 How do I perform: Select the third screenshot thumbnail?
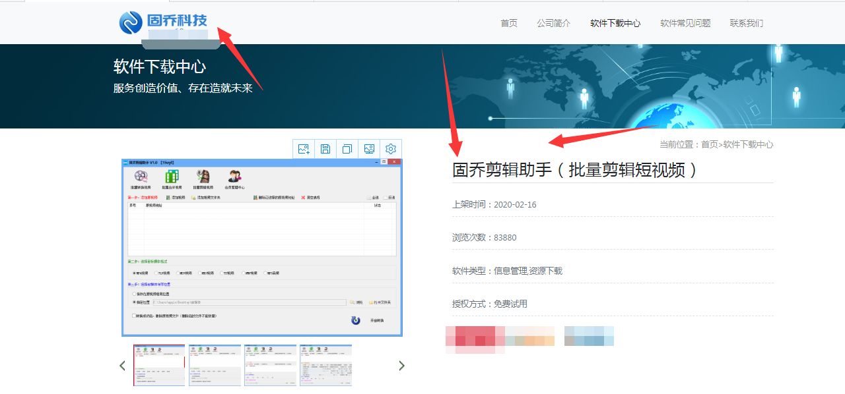(270, 365)
